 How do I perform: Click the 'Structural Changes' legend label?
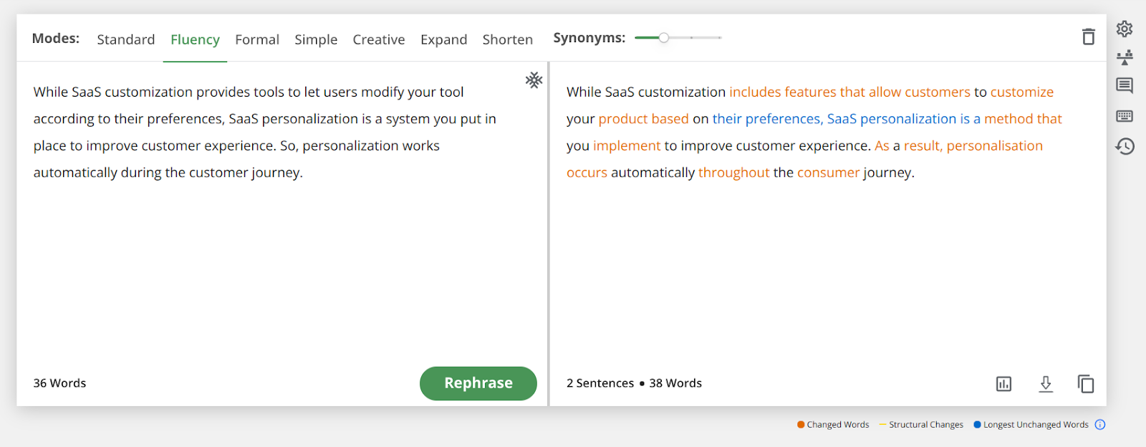pyautogui.click(x=926, y=425)
